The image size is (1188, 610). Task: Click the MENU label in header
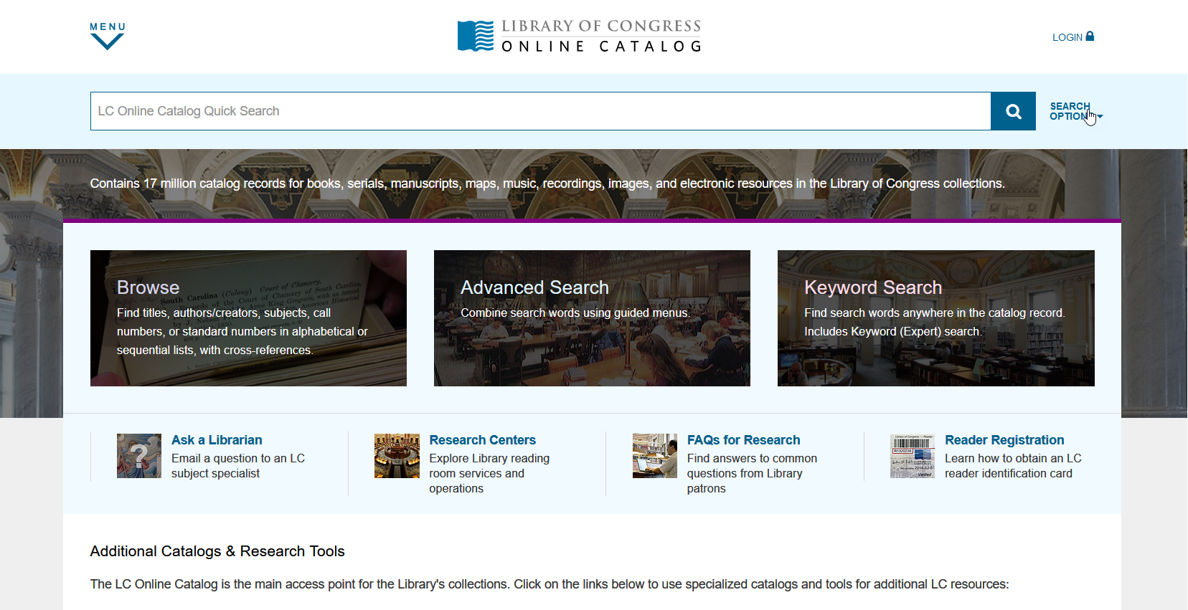tap(108, 27)
